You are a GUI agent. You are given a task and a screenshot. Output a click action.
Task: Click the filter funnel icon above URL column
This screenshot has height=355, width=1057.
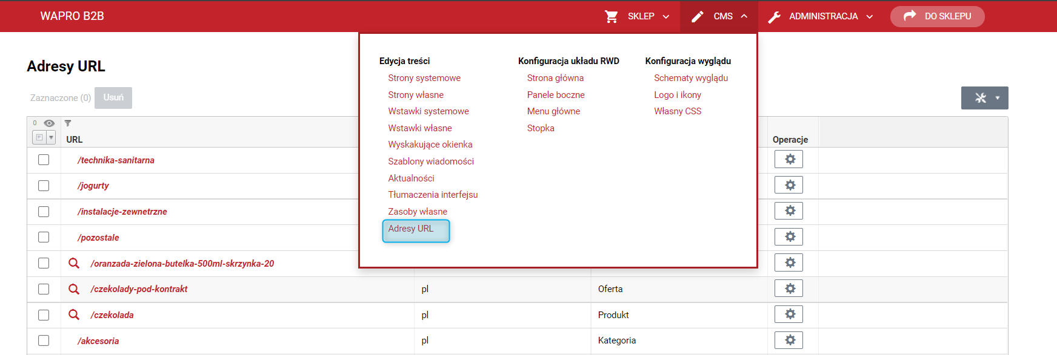(x=68, y=123)
